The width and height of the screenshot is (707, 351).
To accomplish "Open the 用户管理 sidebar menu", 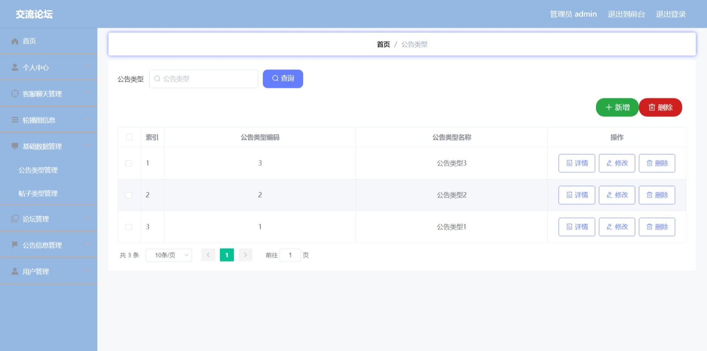I will (x=49, y=271).
